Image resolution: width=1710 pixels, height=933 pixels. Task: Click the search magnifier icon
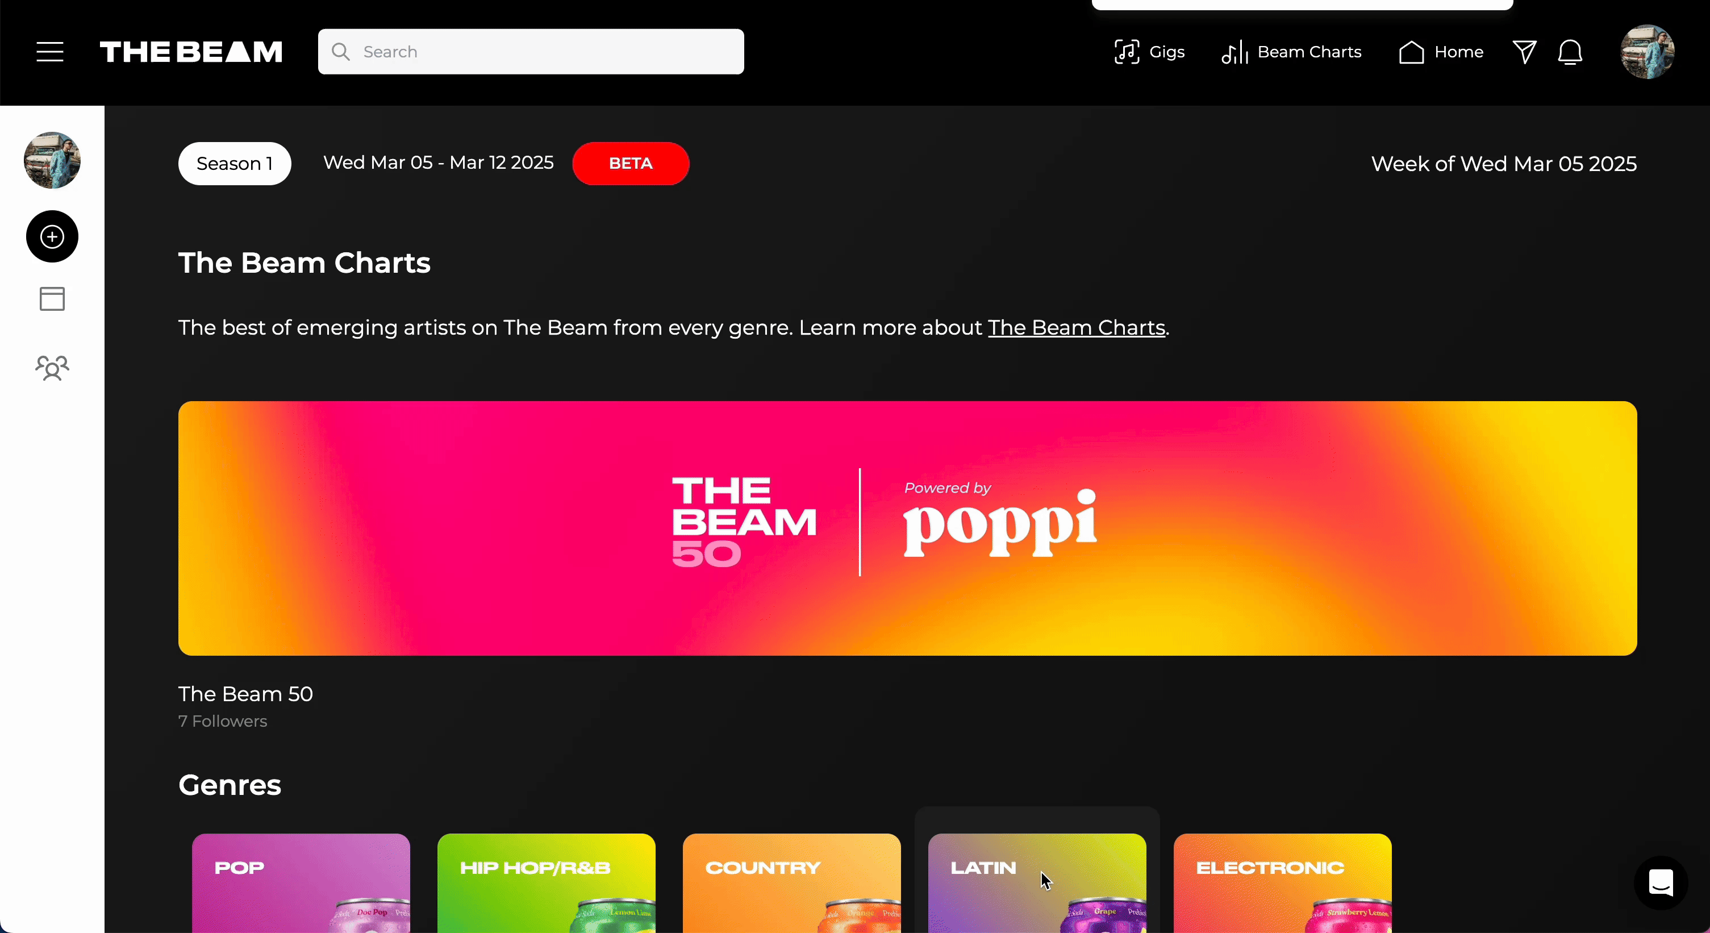point(340,52)
